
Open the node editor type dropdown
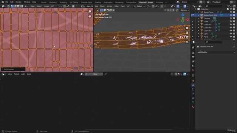(x=3, y=74)
